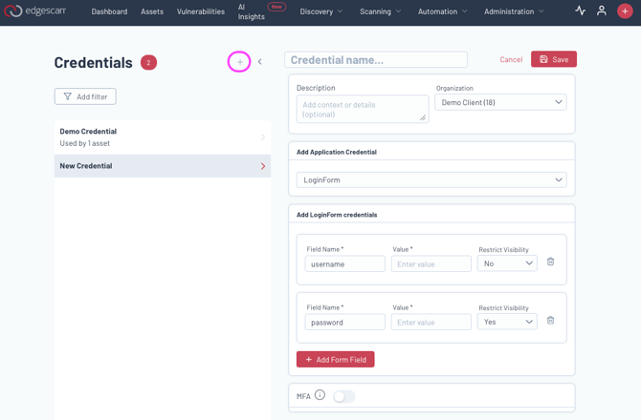Screen dimensions: 641x420
Task: Delete the password field row
Action: pyautogui.click(x=550, y=321)
